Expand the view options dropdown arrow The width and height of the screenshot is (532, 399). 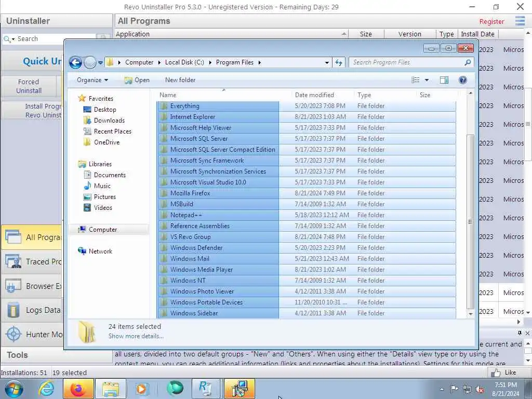click(x=427, y=80)
